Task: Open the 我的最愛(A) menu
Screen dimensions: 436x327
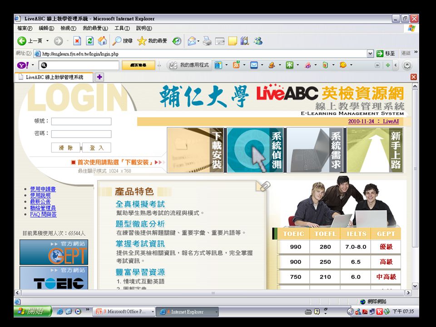Action: [x=95, y=28]
